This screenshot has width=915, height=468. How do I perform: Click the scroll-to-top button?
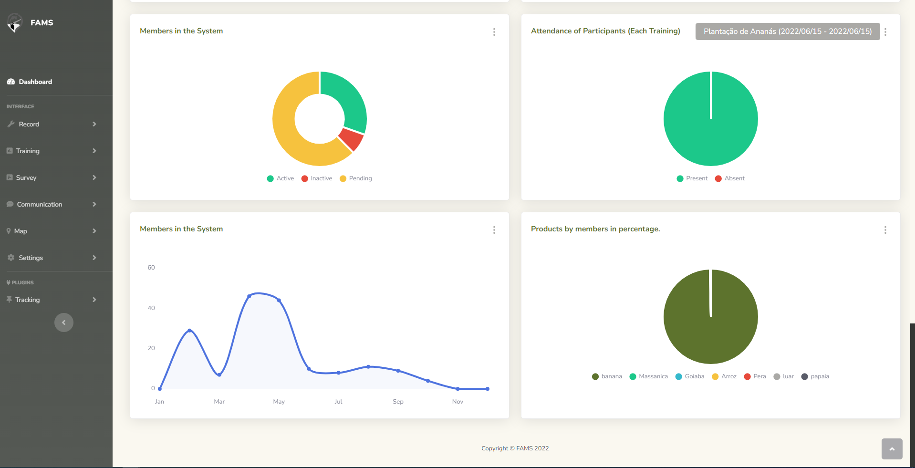pos(892,449)
